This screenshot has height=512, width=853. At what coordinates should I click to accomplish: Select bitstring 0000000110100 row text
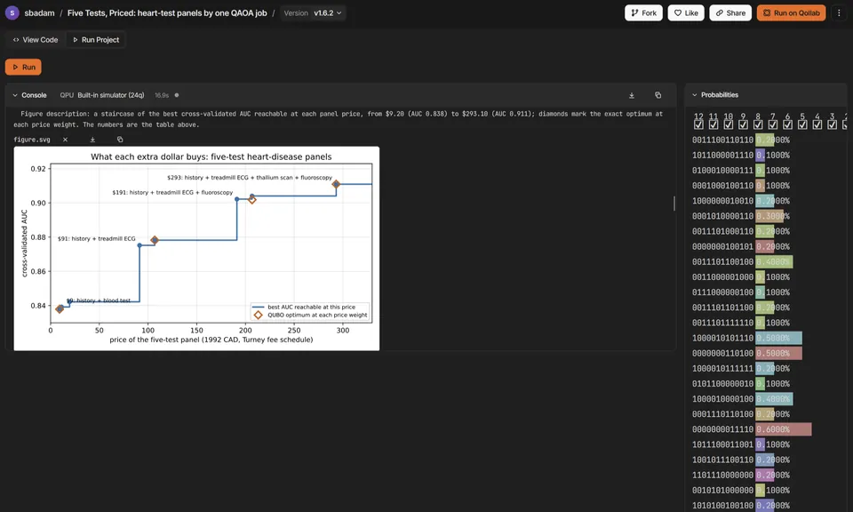[x=722, y=353]
